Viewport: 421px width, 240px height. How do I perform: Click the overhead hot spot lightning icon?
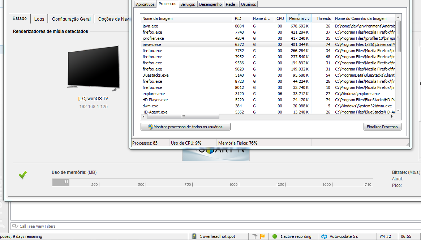tap(194, 235)
